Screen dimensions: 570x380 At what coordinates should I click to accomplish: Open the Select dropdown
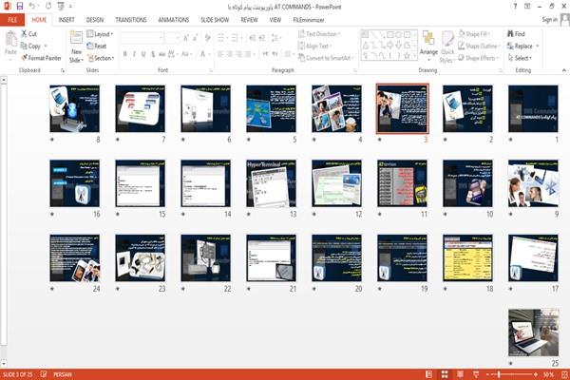pyautogui.click(x=520, y=58)
